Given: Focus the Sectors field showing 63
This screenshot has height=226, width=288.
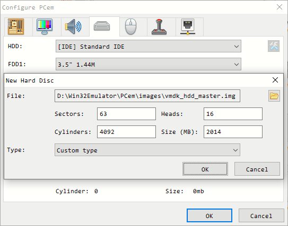Looking at the screenshot, I should pyautogui.click(x=126, y=114).
